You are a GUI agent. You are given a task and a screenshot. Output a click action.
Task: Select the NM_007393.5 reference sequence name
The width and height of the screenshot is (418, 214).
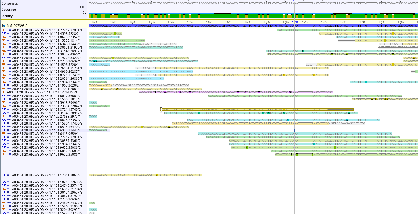[x=17, y=26]
